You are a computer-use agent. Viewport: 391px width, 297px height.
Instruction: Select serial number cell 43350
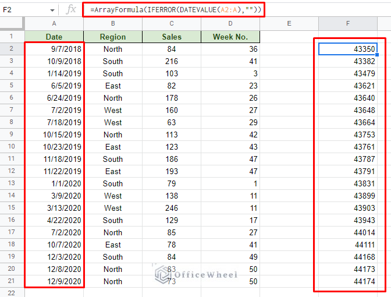[x=348, y=49]
